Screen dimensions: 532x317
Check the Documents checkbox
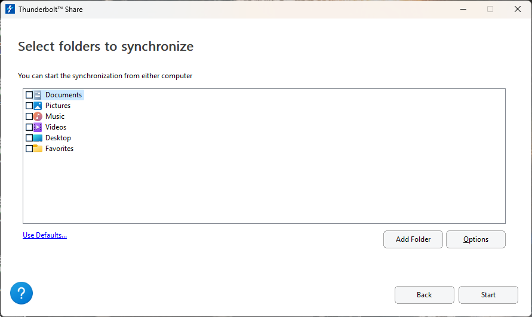pyautogui.click(x=29, y=95)
